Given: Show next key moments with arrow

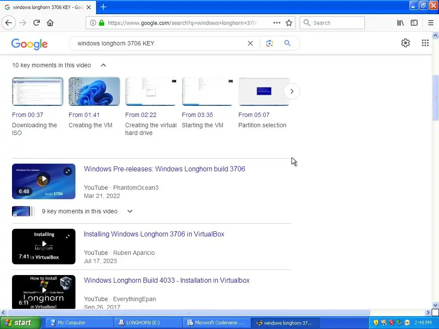Looking at the screenshot, I should (x=292, y=91).
